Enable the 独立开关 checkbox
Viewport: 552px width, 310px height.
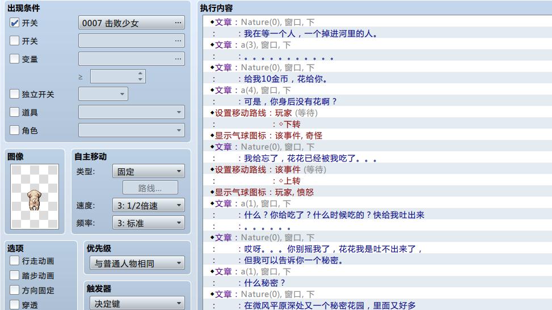point(14,94)
